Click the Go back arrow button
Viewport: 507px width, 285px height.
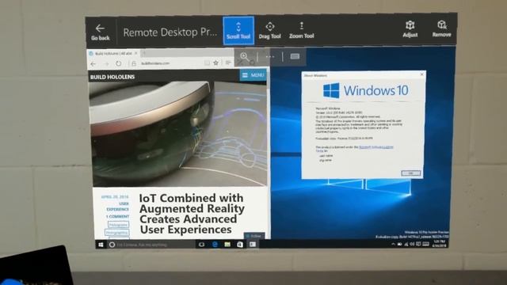coord(100,32)
